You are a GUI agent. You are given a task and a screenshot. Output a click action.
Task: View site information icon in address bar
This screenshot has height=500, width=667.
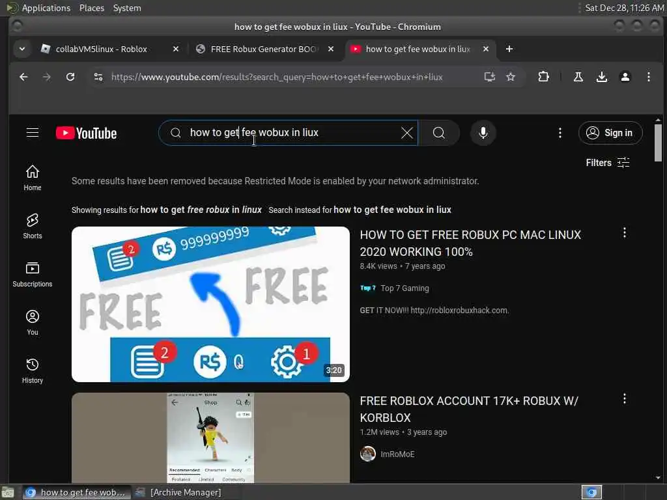tap(98, 77)
